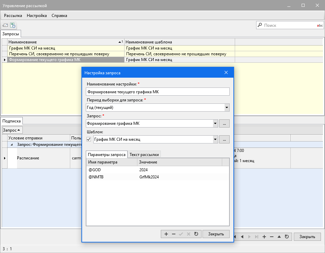Click the up arrow edit icon in main navigator
The height and width of the screenshot is (253, 325).
tap(279, 237)
